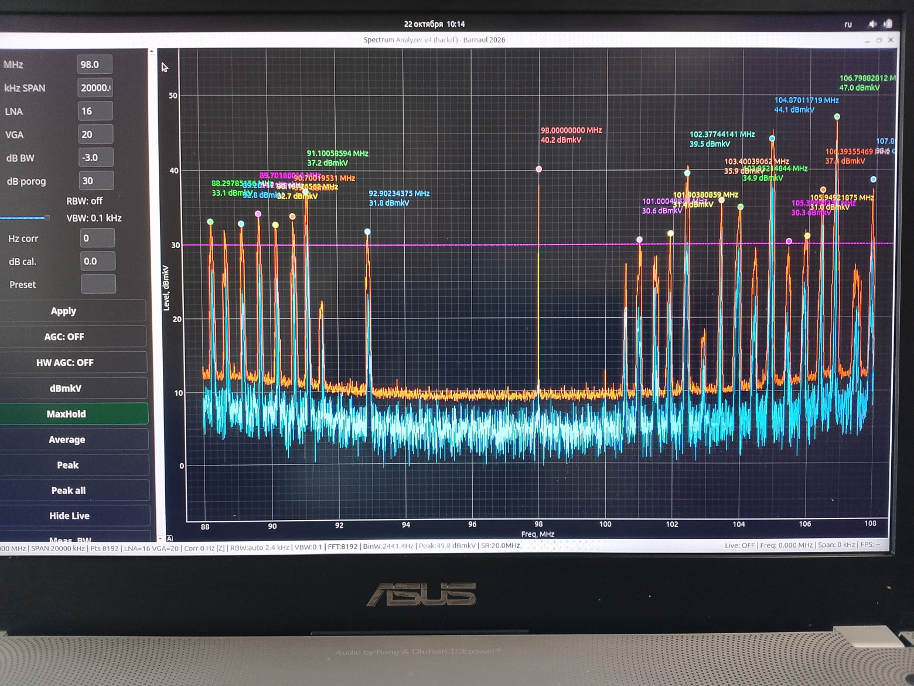Image resolution: width=914 pixels, height=686 pixels.
Task: Open the clock showing 22 октября 10:14
Action: coord(434,24)
